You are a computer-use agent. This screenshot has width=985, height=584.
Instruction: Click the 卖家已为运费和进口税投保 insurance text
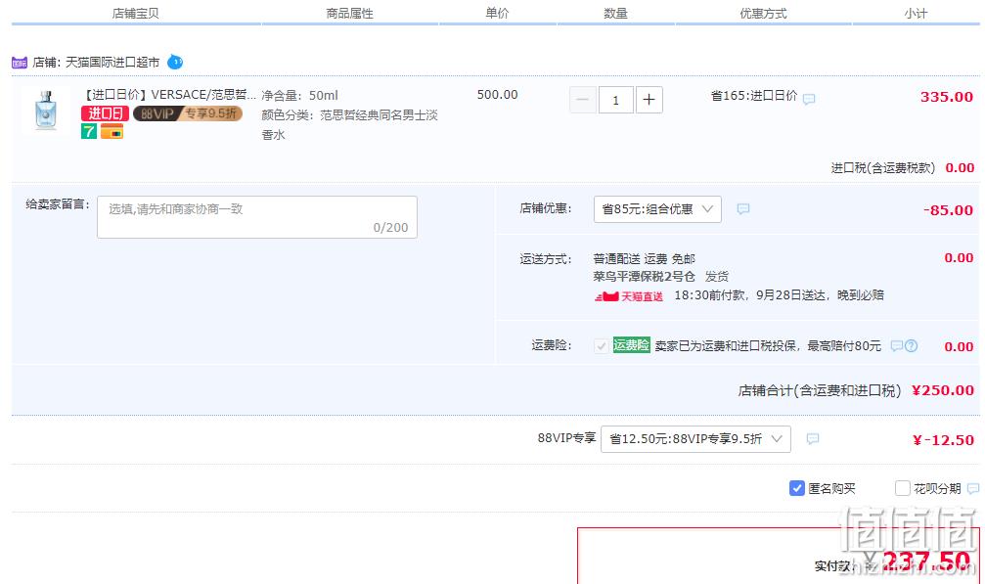click(768, 346)
